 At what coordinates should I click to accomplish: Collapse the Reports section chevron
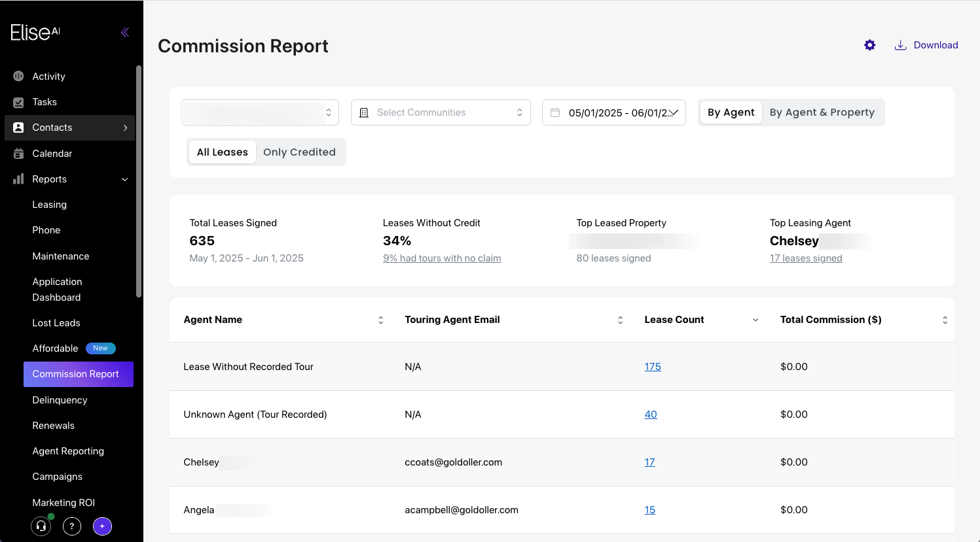point(125,179)
